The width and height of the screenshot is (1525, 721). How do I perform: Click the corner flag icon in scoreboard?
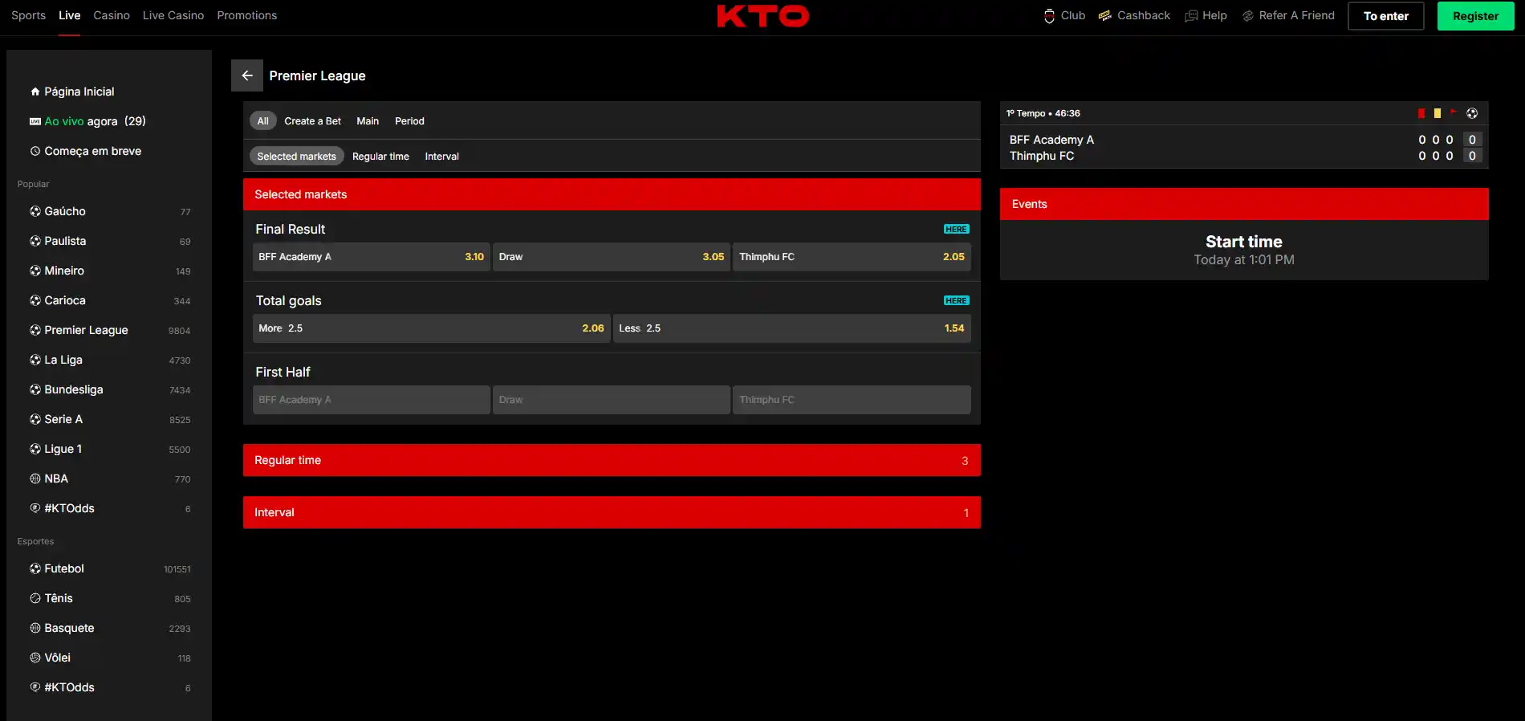click(1454, 112)
